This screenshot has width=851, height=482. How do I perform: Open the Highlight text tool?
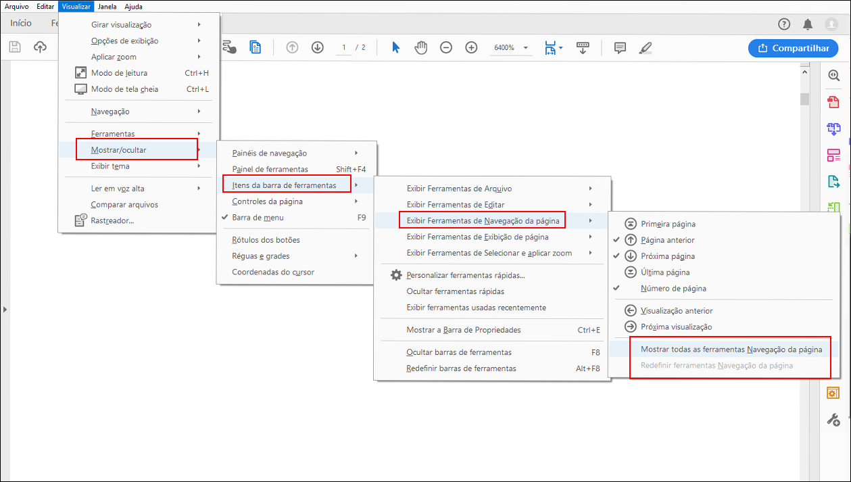point(646,47)
